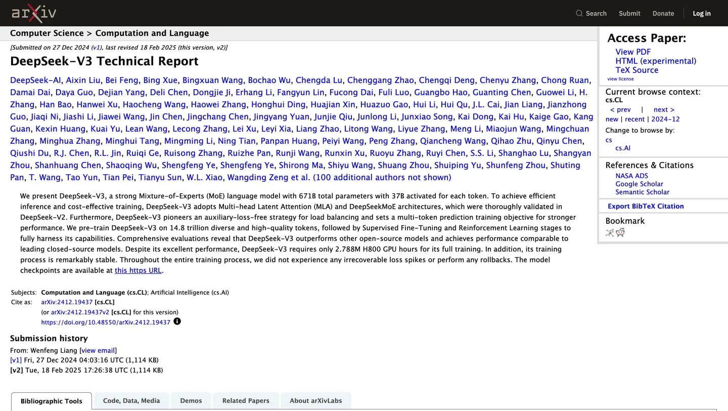The image size is (728, 411).
Task: Click view license link
Action: pyautogui.click(x=620, y=79)
